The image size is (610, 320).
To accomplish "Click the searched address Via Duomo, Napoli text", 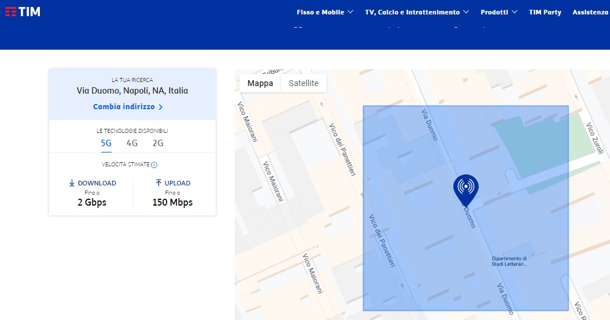I will [x=132, y=91].
